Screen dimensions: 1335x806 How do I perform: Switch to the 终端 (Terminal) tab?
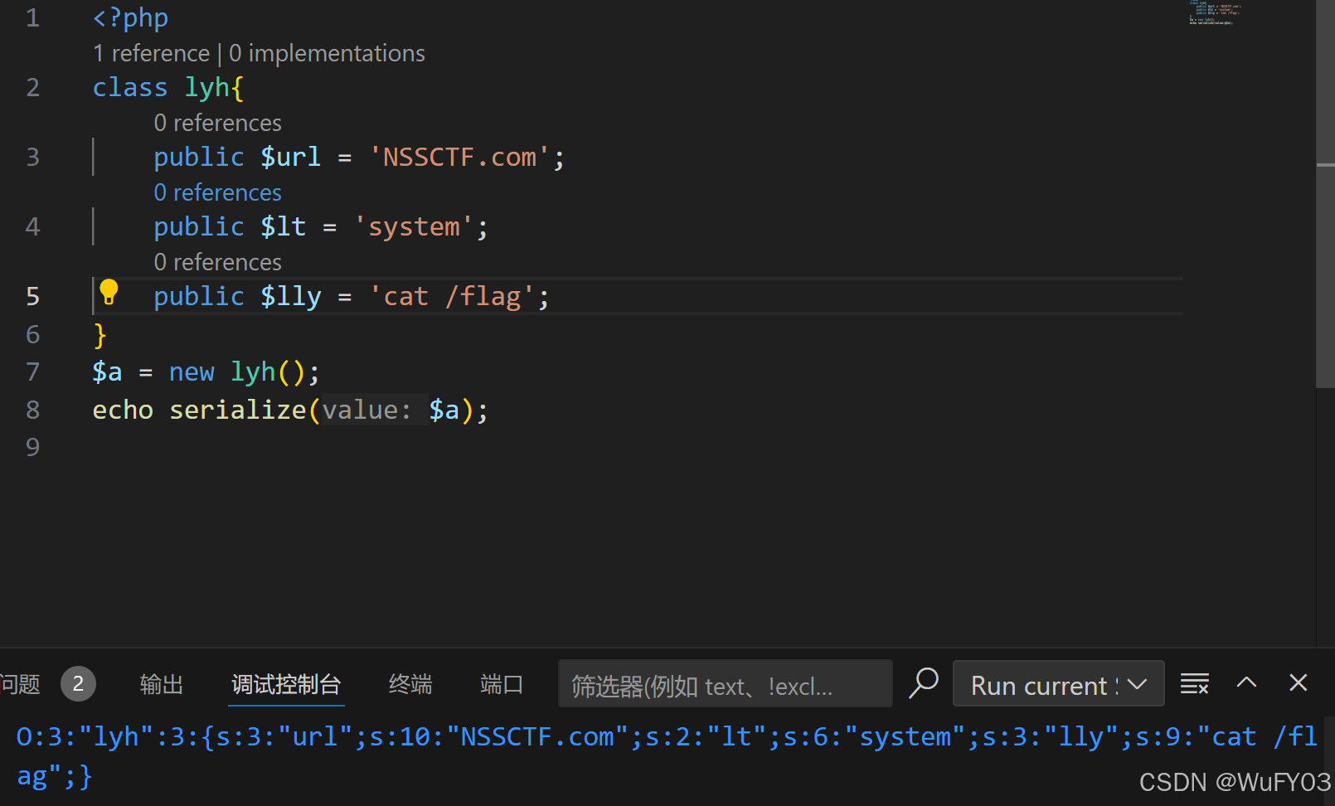[x=410, y=684]
